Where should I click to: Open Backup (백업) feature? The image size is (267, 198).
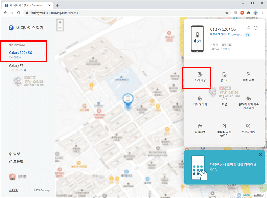point(224,101)
